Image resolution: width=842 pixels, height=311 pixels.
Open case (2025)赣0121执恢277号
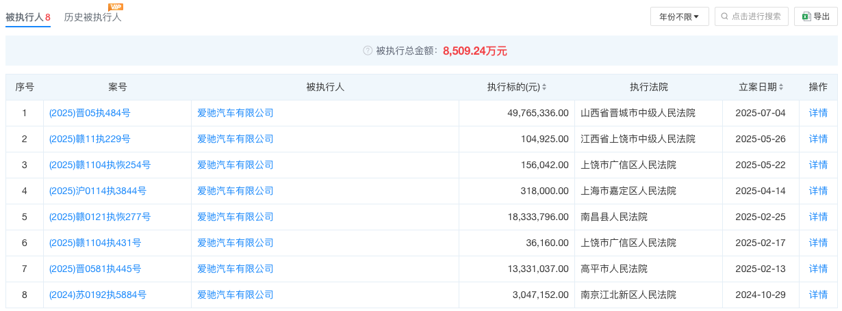tap(100, 217)
